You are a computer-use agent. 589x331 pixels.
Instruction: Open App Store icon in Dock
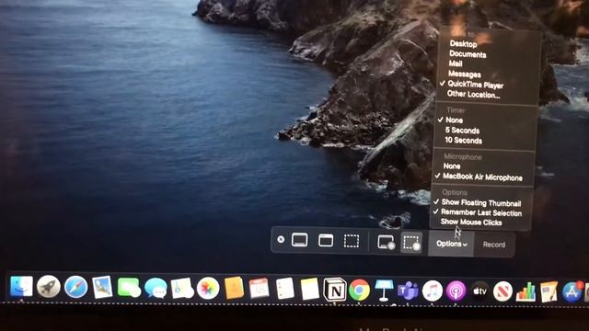tap(572, 291)
